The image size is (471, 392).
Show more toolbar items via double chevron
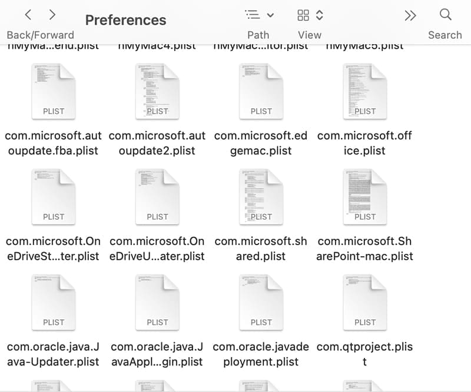(410, 15)
